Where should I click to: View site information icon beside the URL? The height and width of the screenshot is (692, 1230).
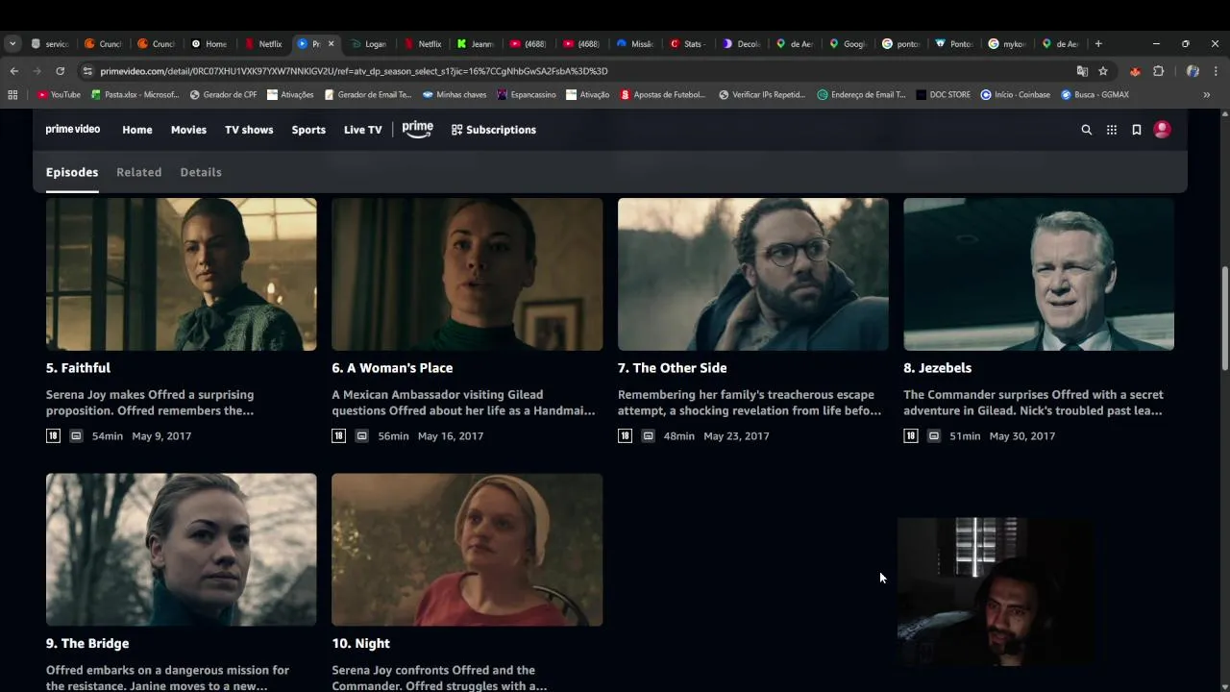point(87,71)
